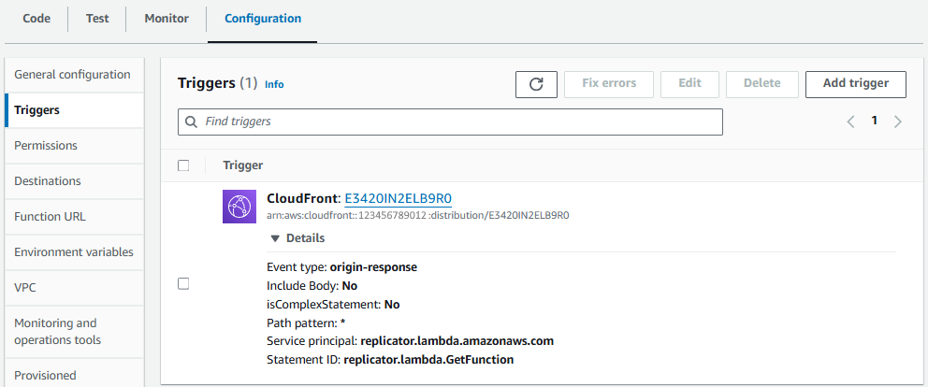Click the CloudFront distribution ARN text

click(418, 216)
